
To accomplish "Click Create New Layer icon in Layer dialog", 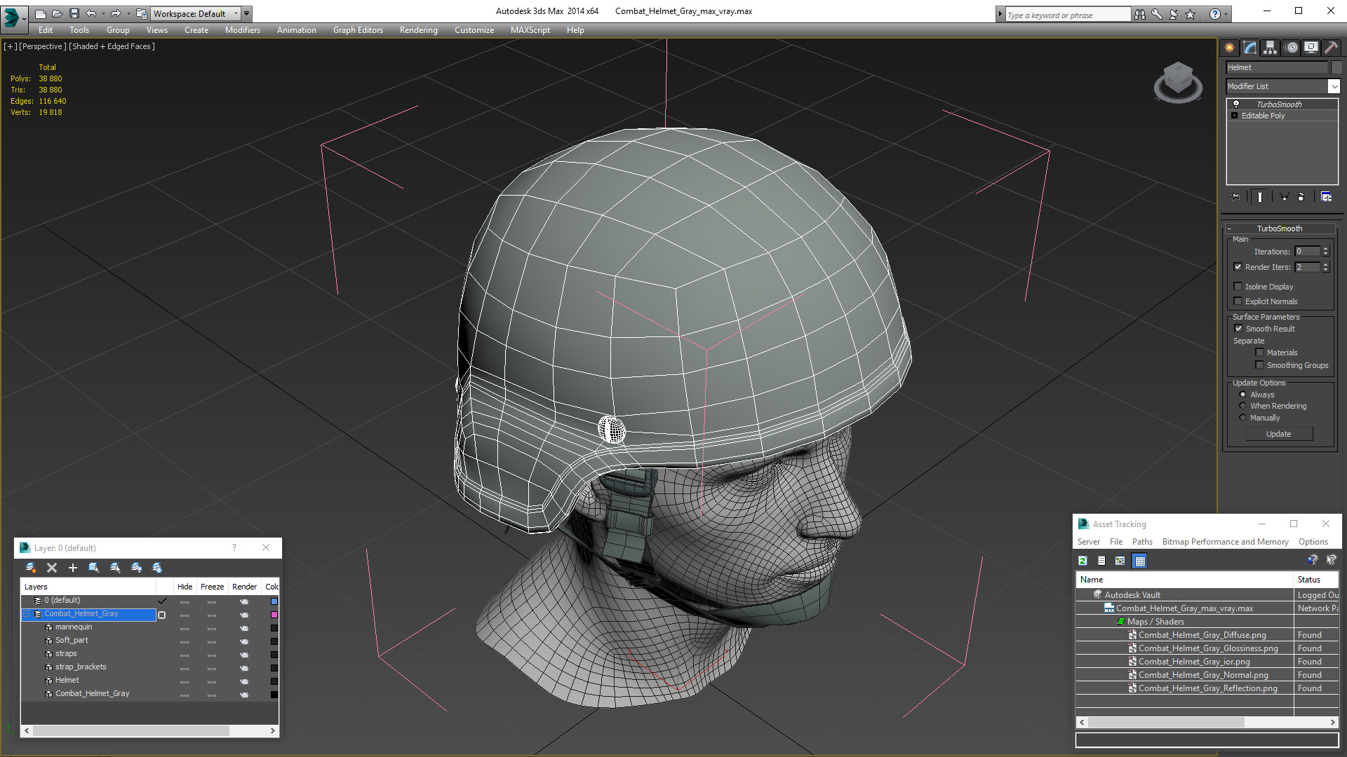I will click(x=31, y=568).
